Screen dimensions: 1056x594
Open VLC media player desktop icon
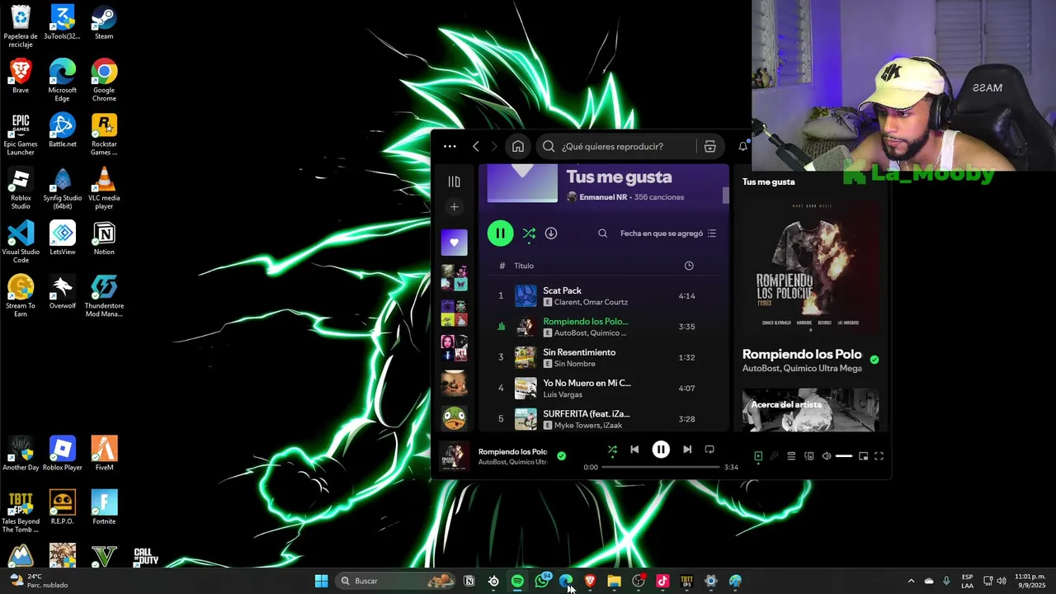point(104,188)
